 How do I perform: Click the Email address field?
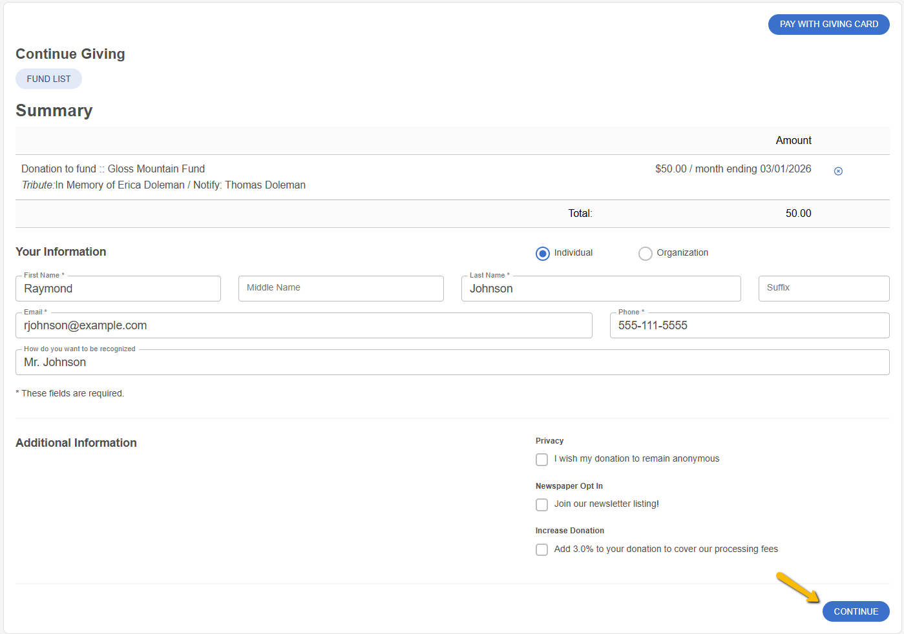click(304, 325)
